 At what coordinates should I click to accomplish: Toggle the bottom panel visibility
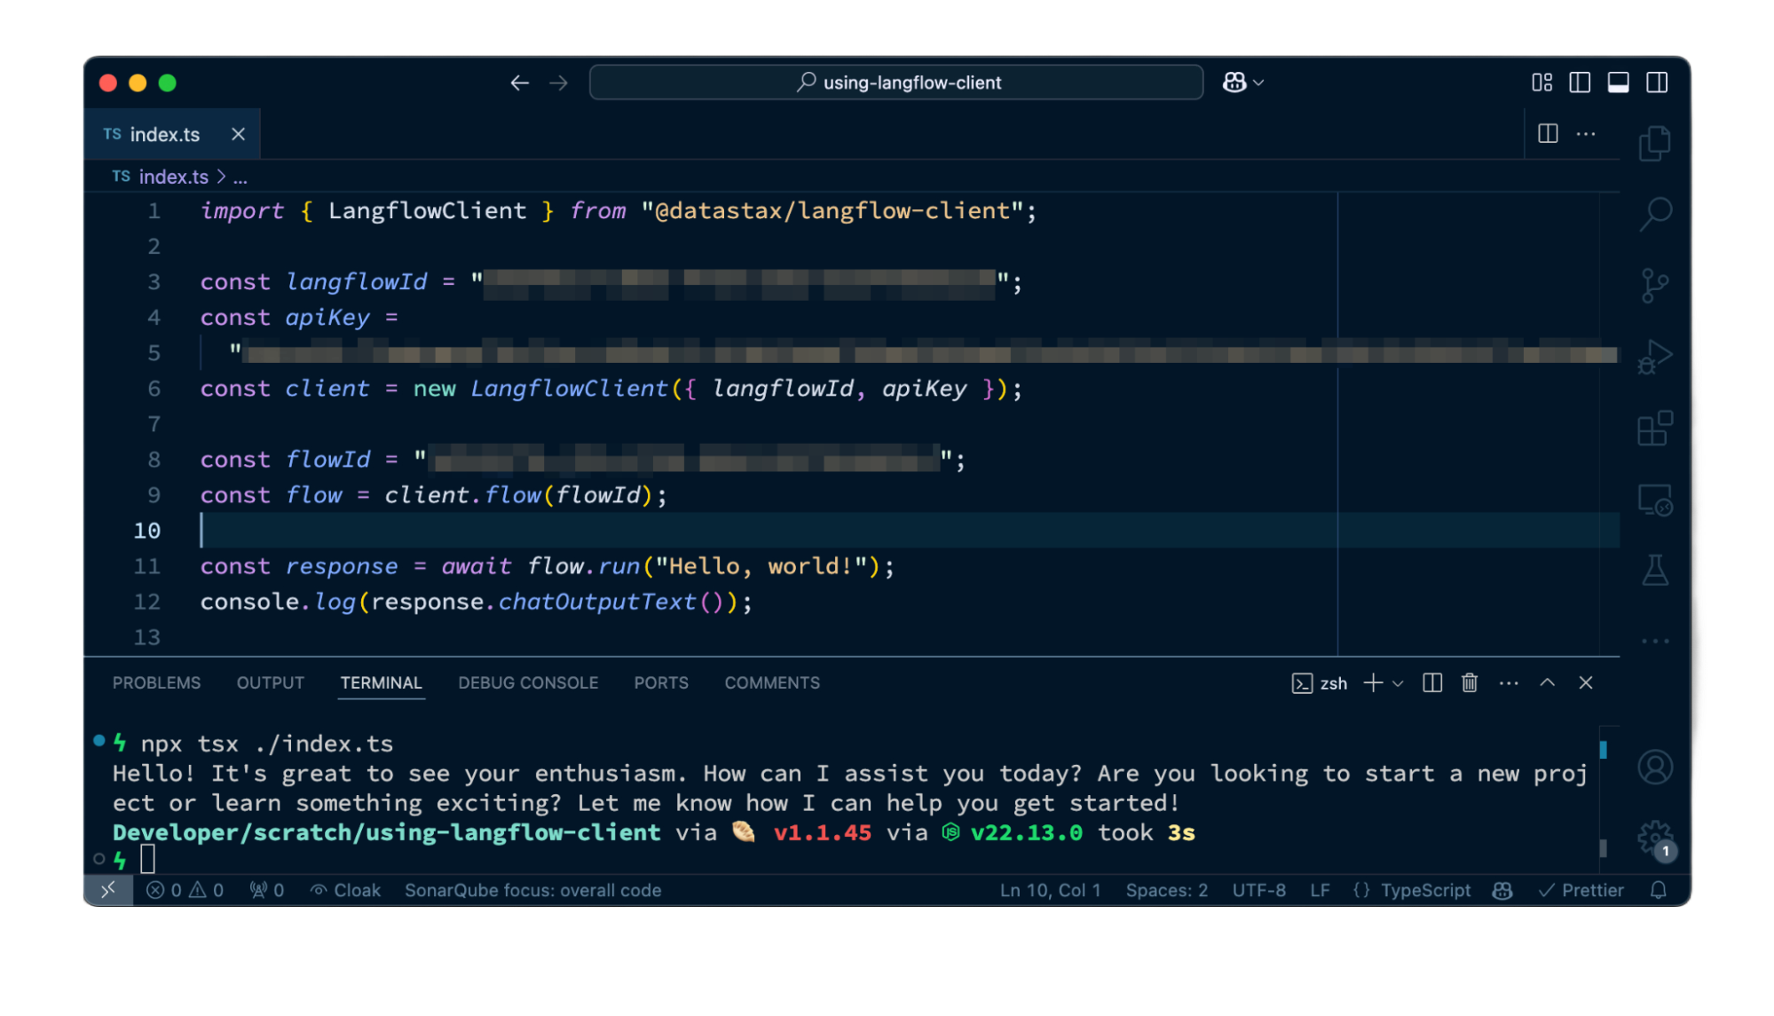point(1619,82)
